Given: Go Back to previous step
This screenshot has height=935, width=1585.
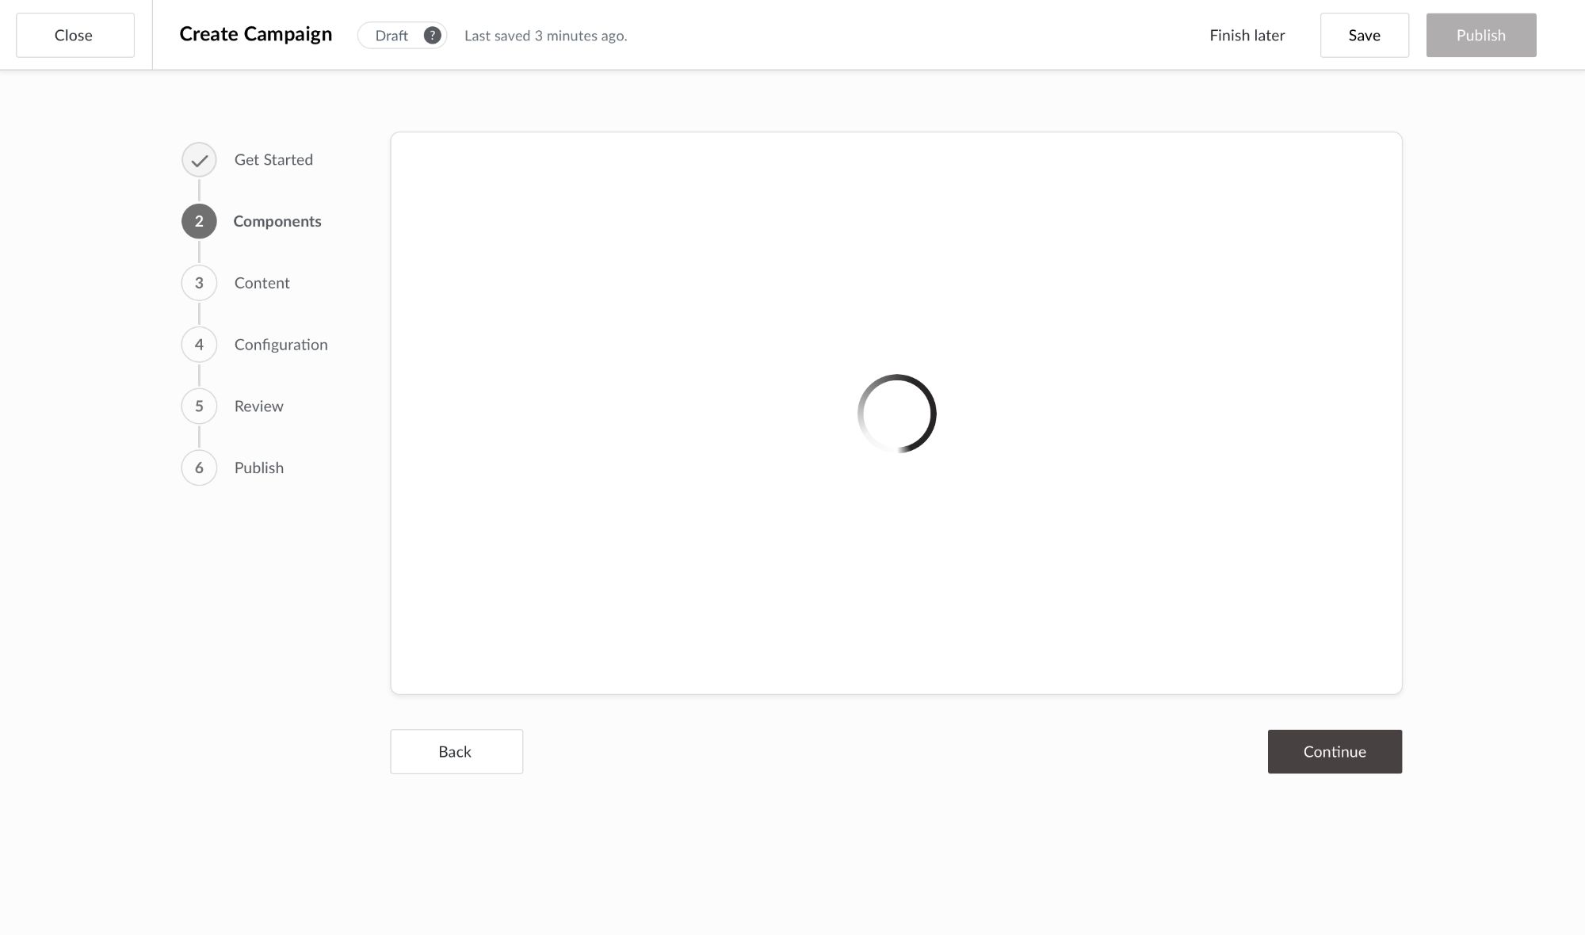Looking at the screenshot, I should click(456, 752).
